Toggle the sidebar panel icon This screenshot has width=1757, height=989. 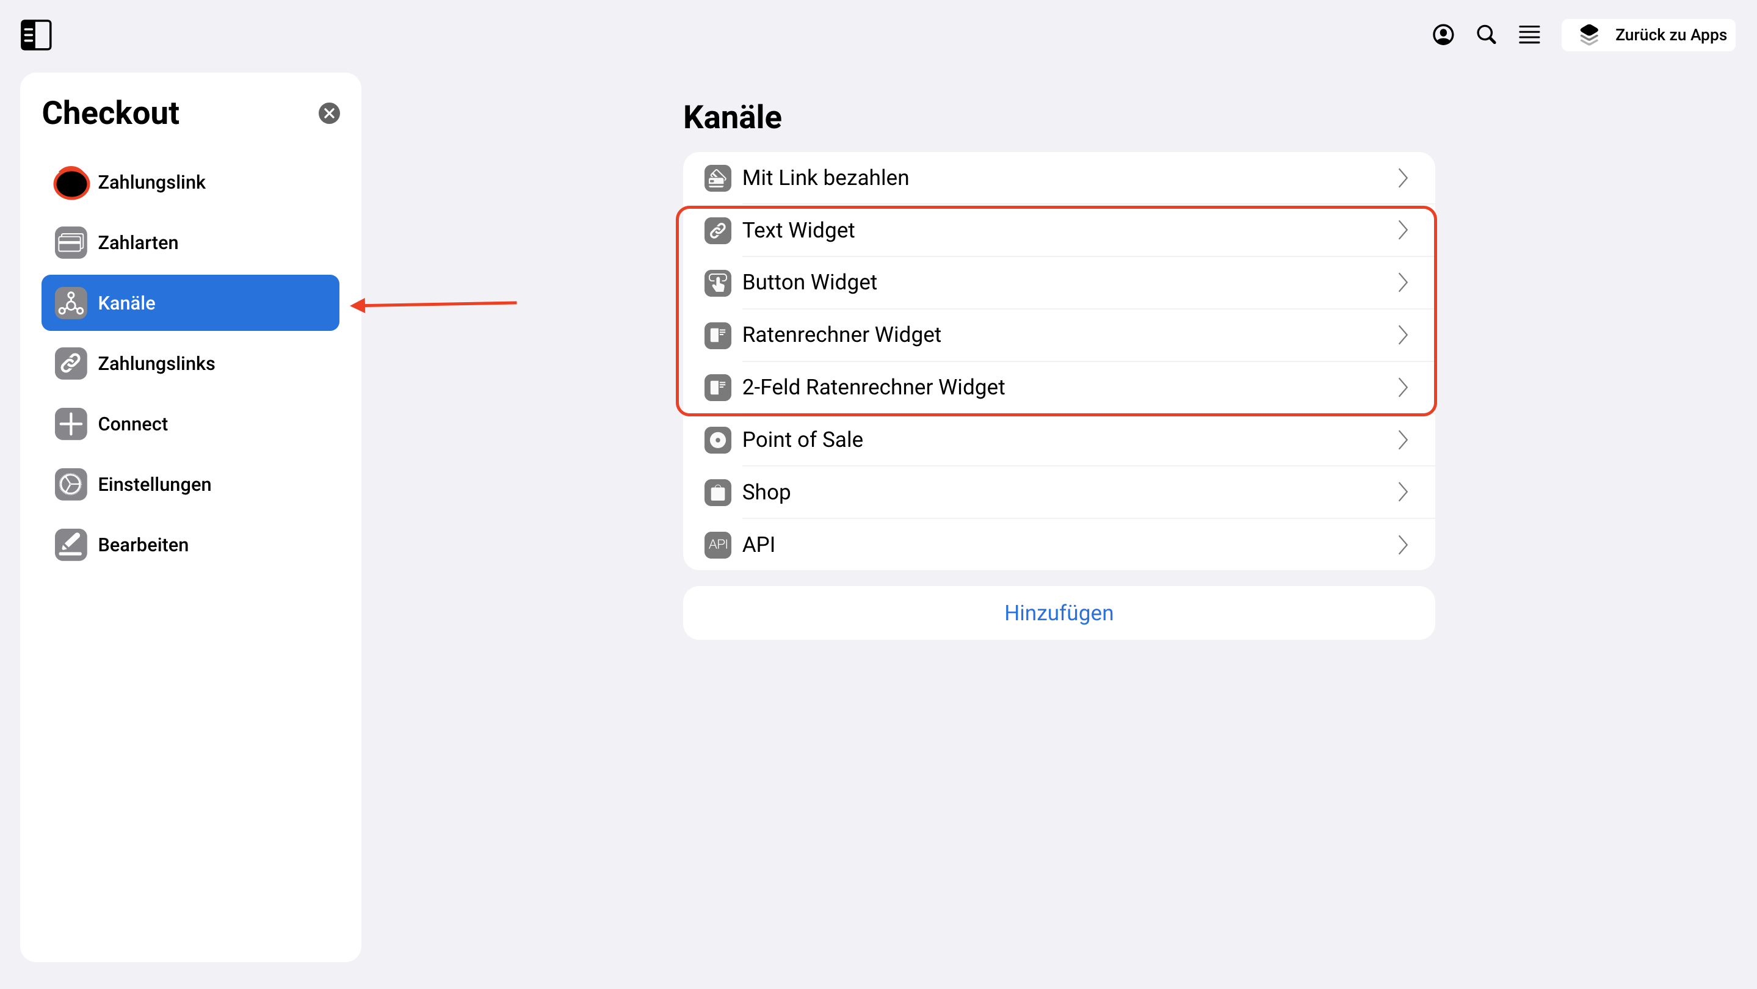36,35
